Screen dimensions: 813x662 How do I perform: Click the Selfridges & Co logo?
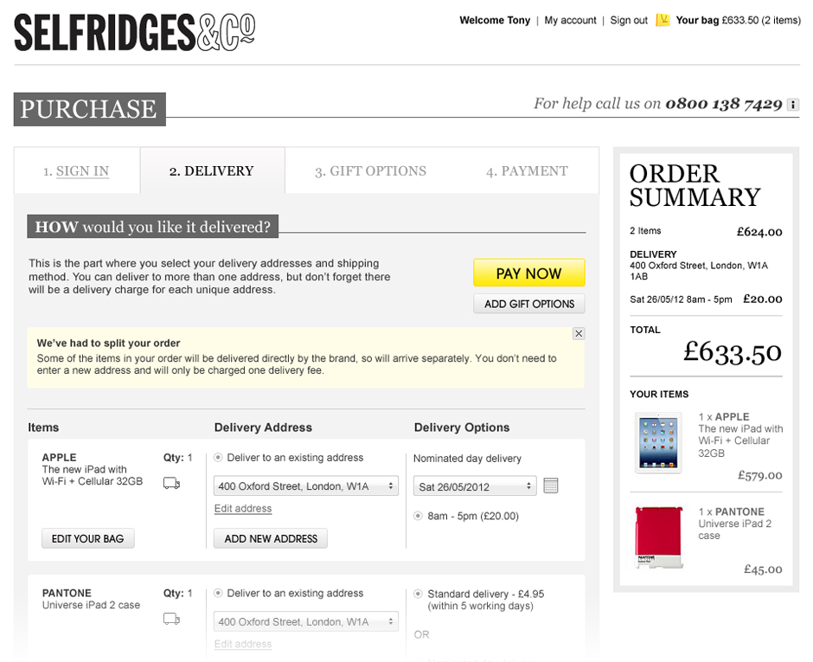(x=135, y=32)
